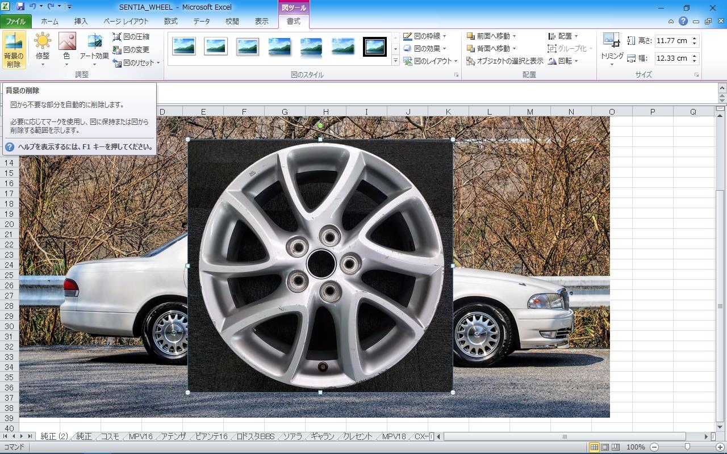This screenshot has width=727, height=454.
Task: Open 図の枠線 picture border menu
Action: [425, 36]
